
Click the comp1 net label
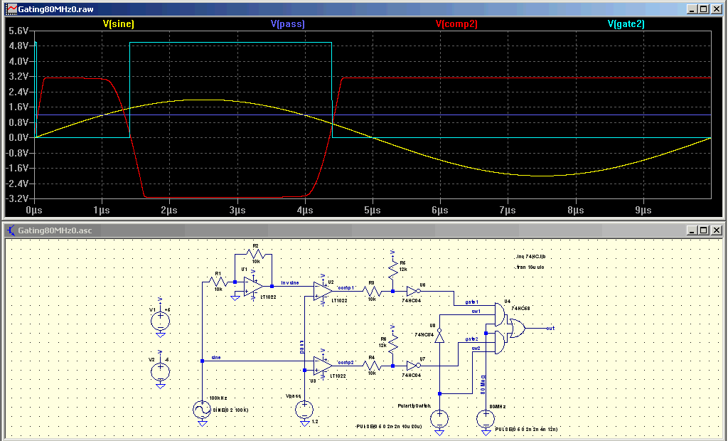pyautogui.click(x=346, y=287)
